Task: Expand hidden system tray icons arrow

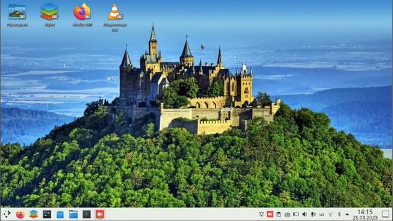Action: click(x=347, y=214)
